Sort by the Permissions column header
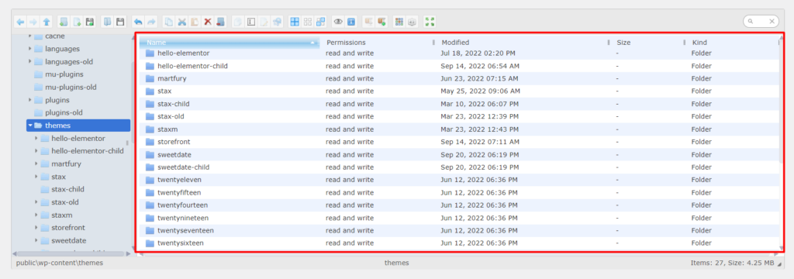Image resolution: width=794 pixels, height=279 pixels. tap(378, 43)
